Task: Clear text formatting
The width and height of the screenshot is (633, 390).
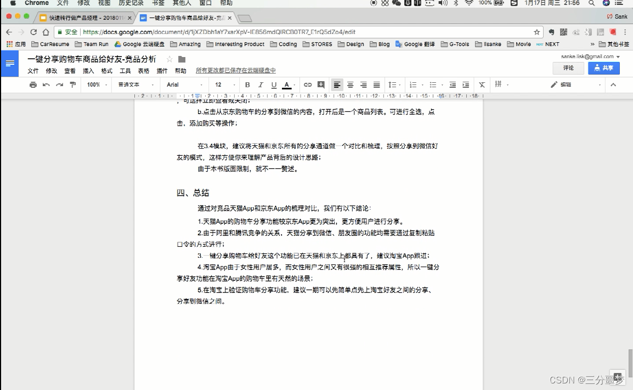Action: tap(482, 85)
